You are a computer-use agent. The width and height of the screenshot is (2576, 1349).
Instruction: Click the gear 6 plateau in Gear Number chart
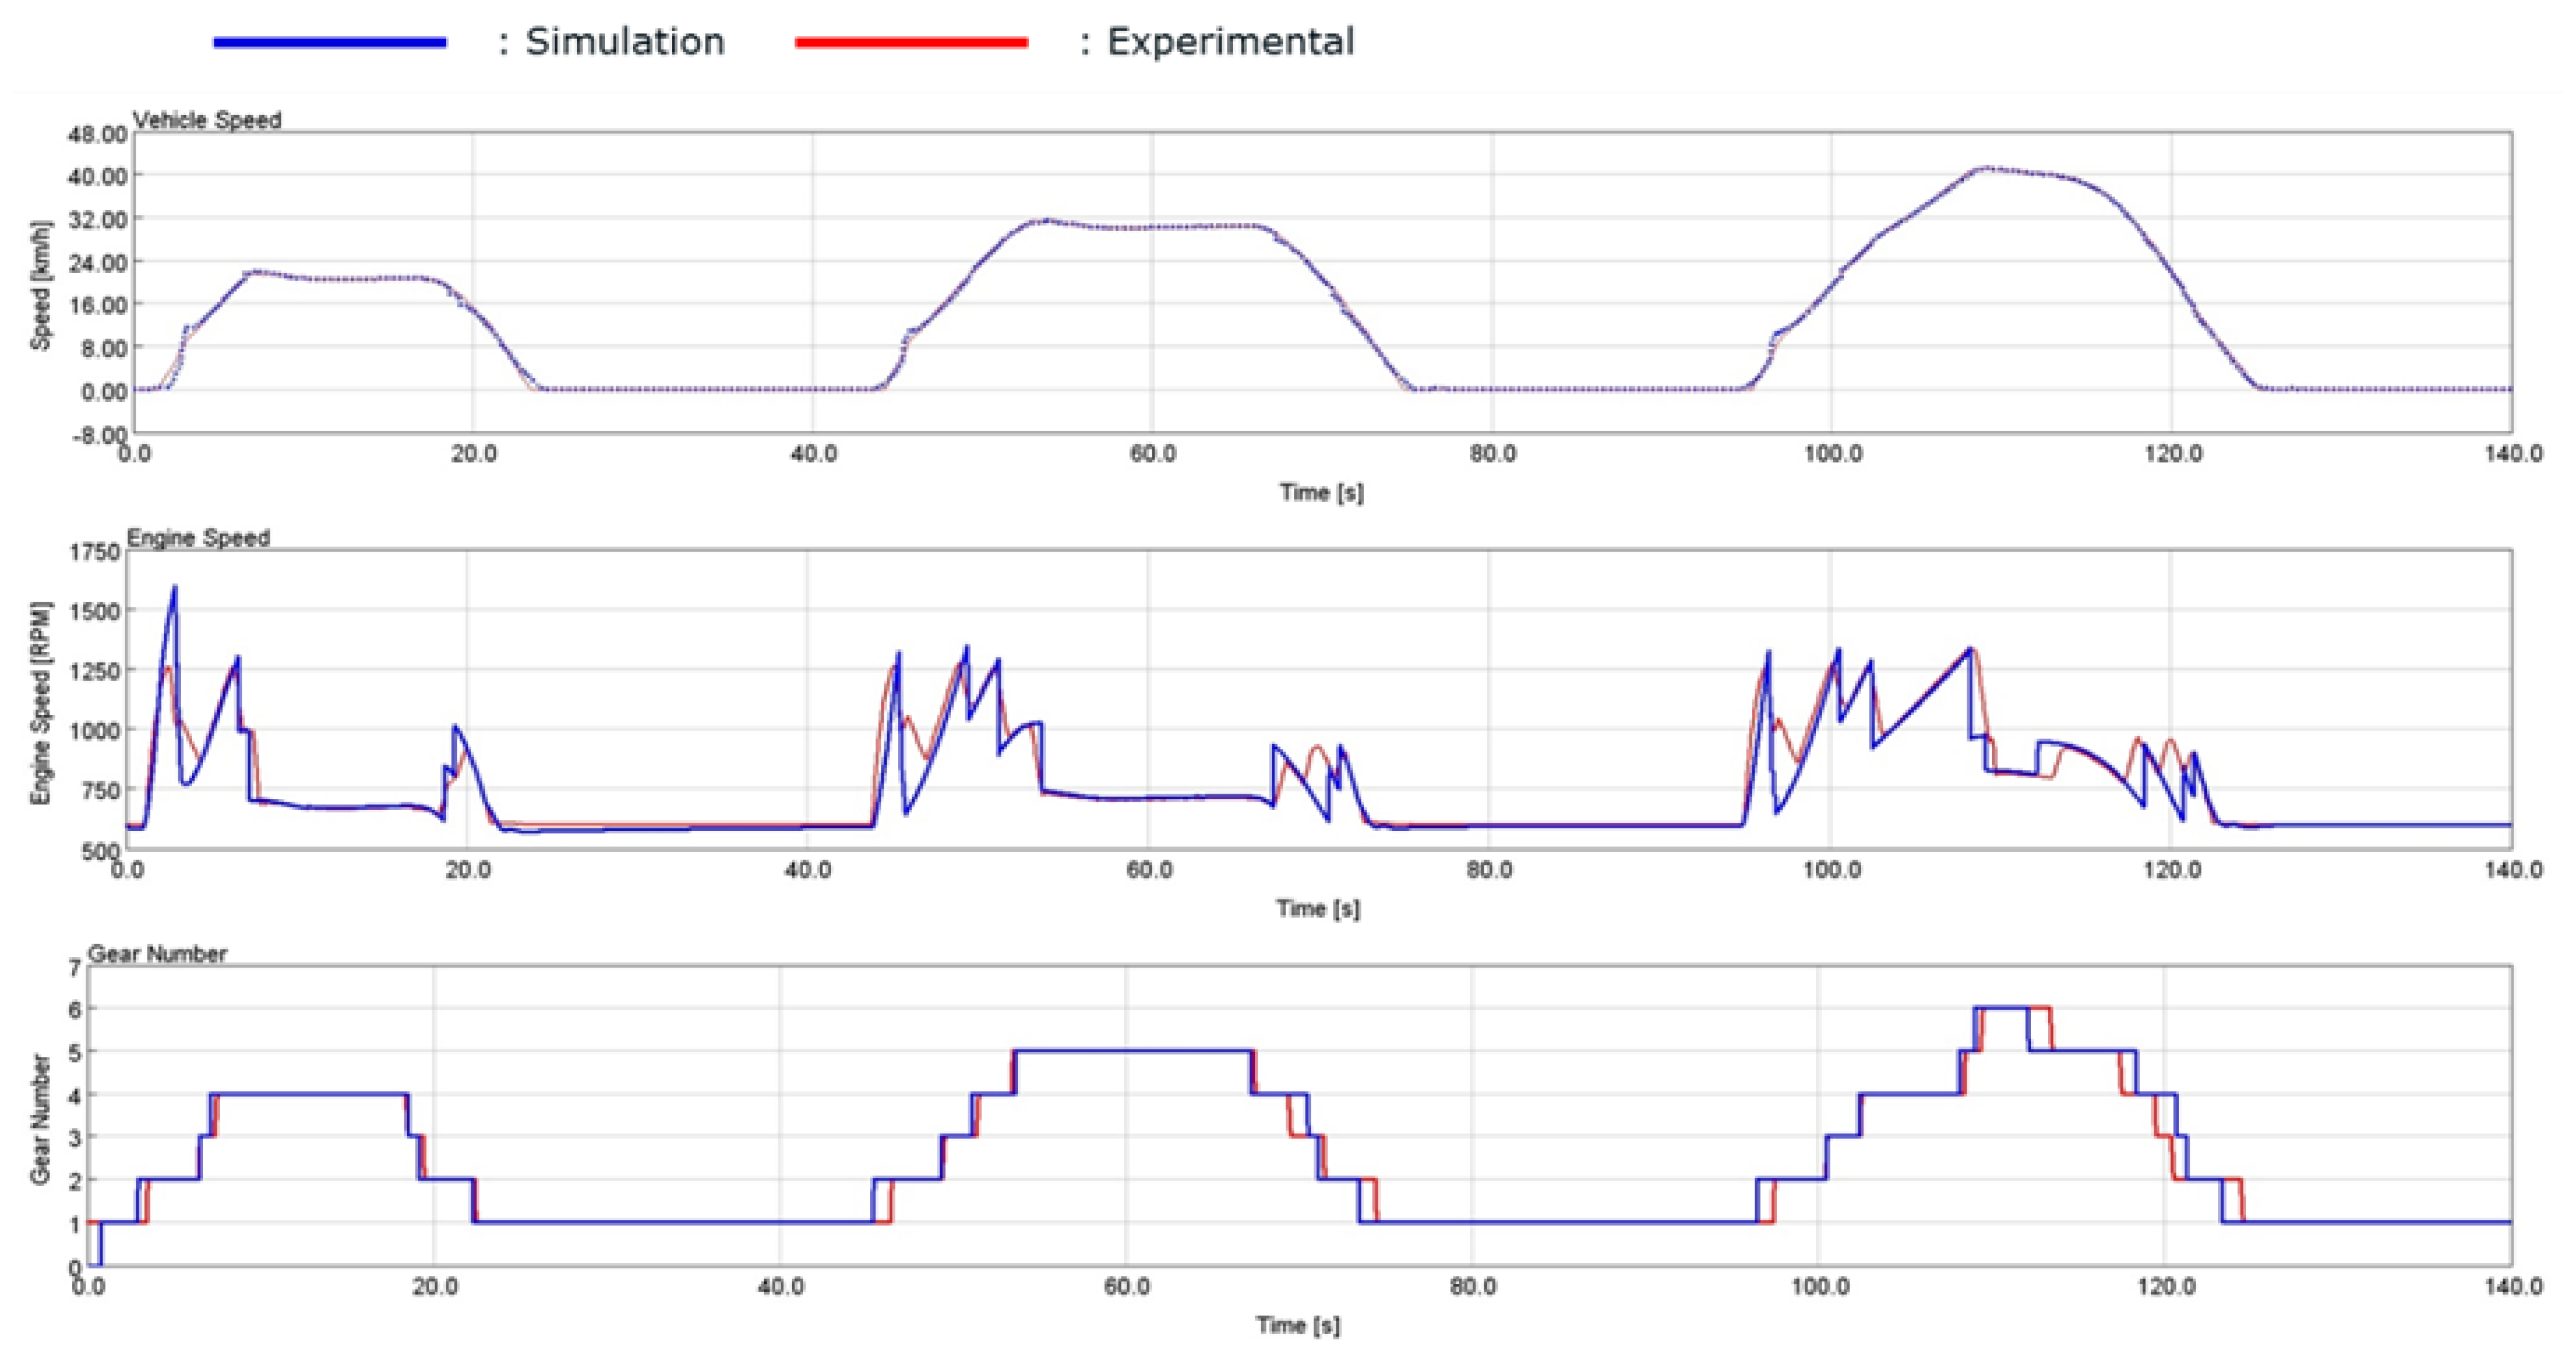click(2002, 1008)
